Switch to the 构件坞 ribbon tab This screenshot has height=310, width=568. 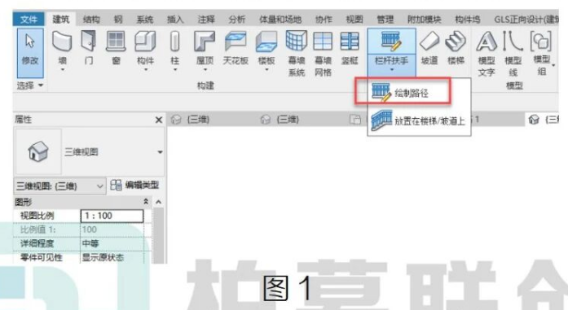467,19
